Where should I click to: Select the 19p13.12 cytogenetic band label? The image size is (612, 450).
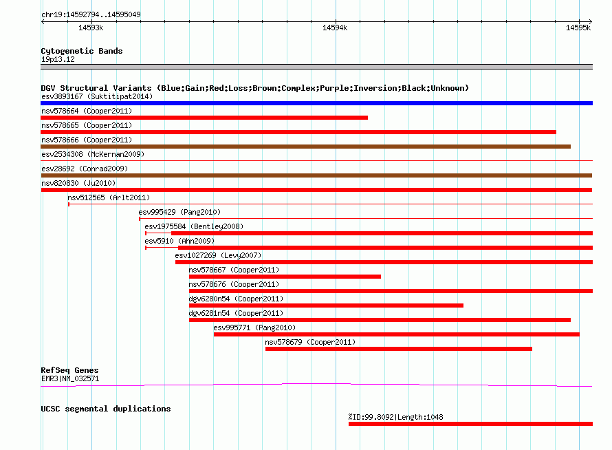pos(58,59)
